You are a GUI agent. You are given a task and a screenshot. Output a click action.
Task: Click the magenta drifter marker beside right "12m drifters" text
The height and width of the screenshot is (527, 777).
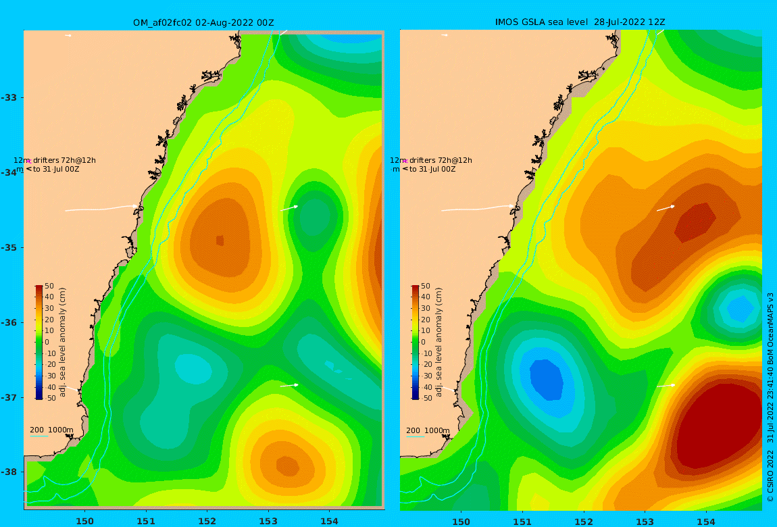click(406, 161)
